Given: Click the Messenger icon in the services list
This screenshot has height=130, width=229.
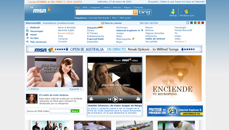Looking at the screenshot, I should pos(27,31).
